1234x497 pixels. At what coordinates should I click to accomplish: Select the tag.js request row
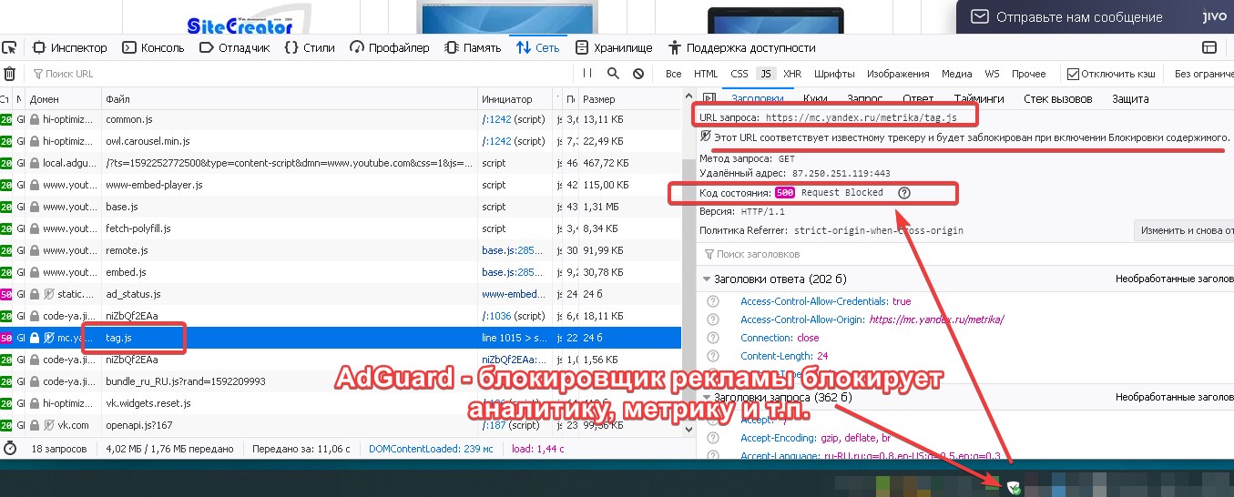point(341,338)
